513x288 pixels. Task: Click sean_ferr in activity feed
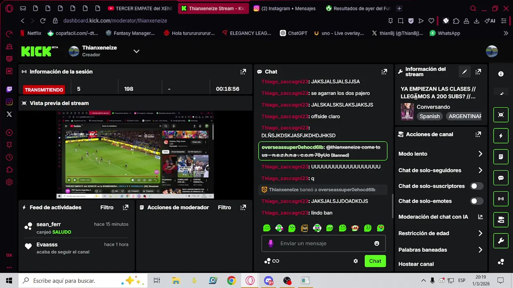point(48,224)
